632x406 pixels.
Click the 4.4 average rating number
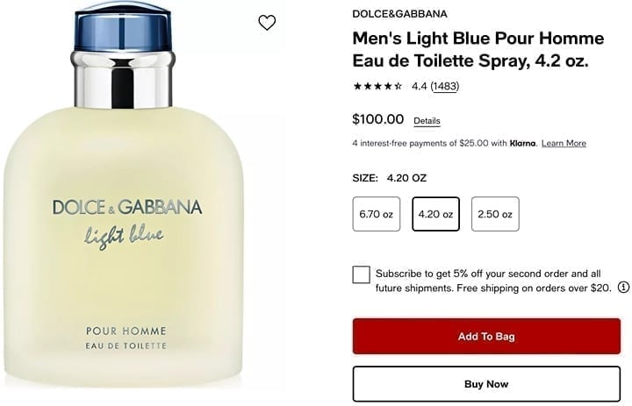point(420,86)
